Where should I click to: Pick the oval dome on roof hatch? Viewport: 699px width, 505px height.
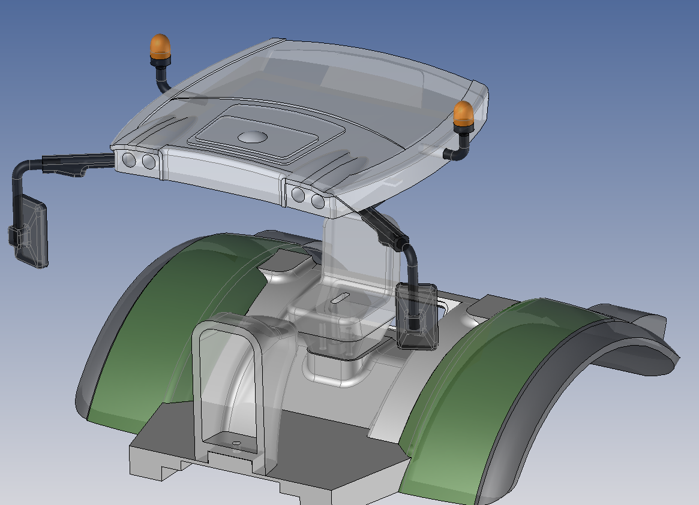pyautogui.click(x=253, y=137)
